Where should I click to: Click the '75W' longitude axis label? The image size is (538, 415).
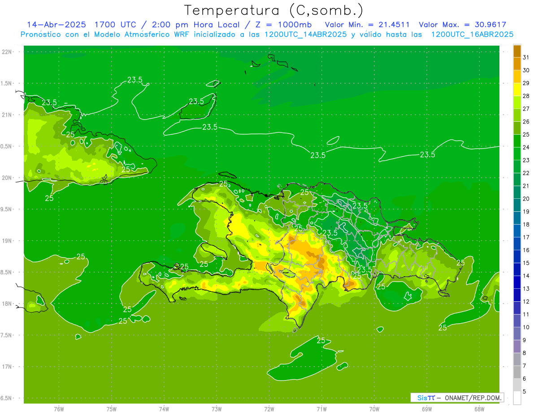[x=111, y=409]
